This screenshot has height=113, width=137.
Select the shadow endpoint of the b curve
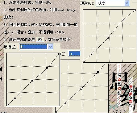[7, 105]
